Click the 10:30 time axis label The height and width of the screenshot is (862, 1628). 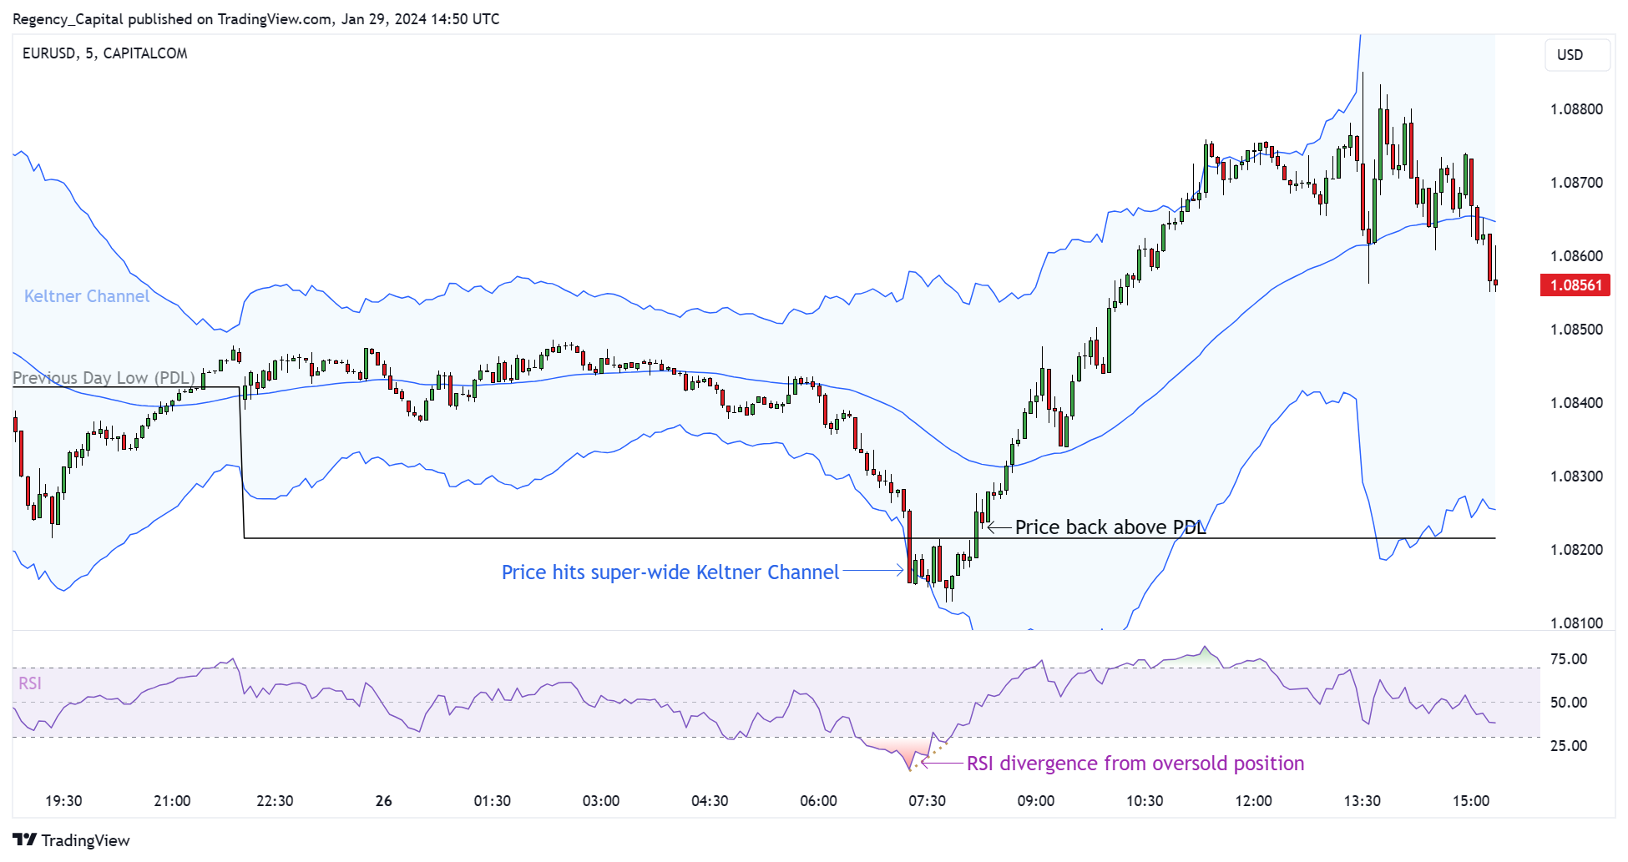(x=1145, y=801)
